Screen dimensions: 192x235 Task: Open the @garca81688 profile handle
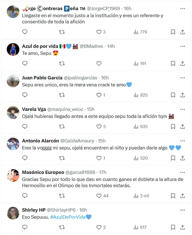80,172
